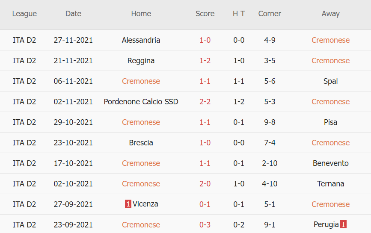Open the Reggina team link
Viewport: 371px width, 233px height.
(141, 61)
